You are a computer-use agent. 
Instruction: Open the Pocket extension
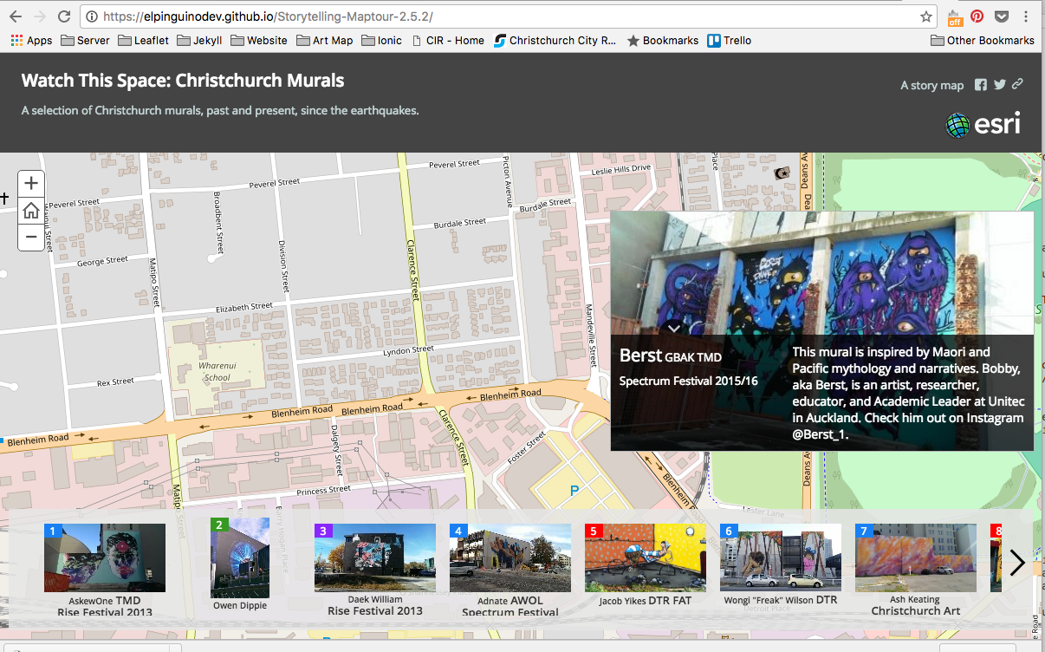(x=1001, y=16)
